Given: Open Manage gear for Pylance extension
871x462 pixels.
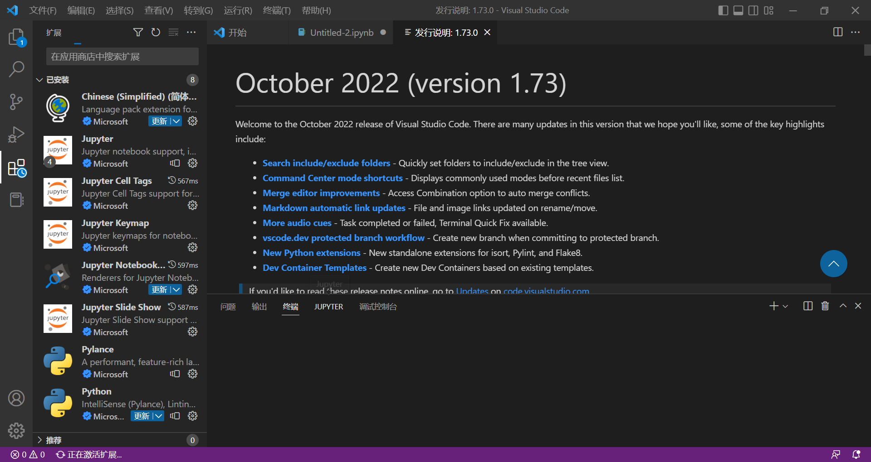Looking at the screenshot, I should 193,374.
